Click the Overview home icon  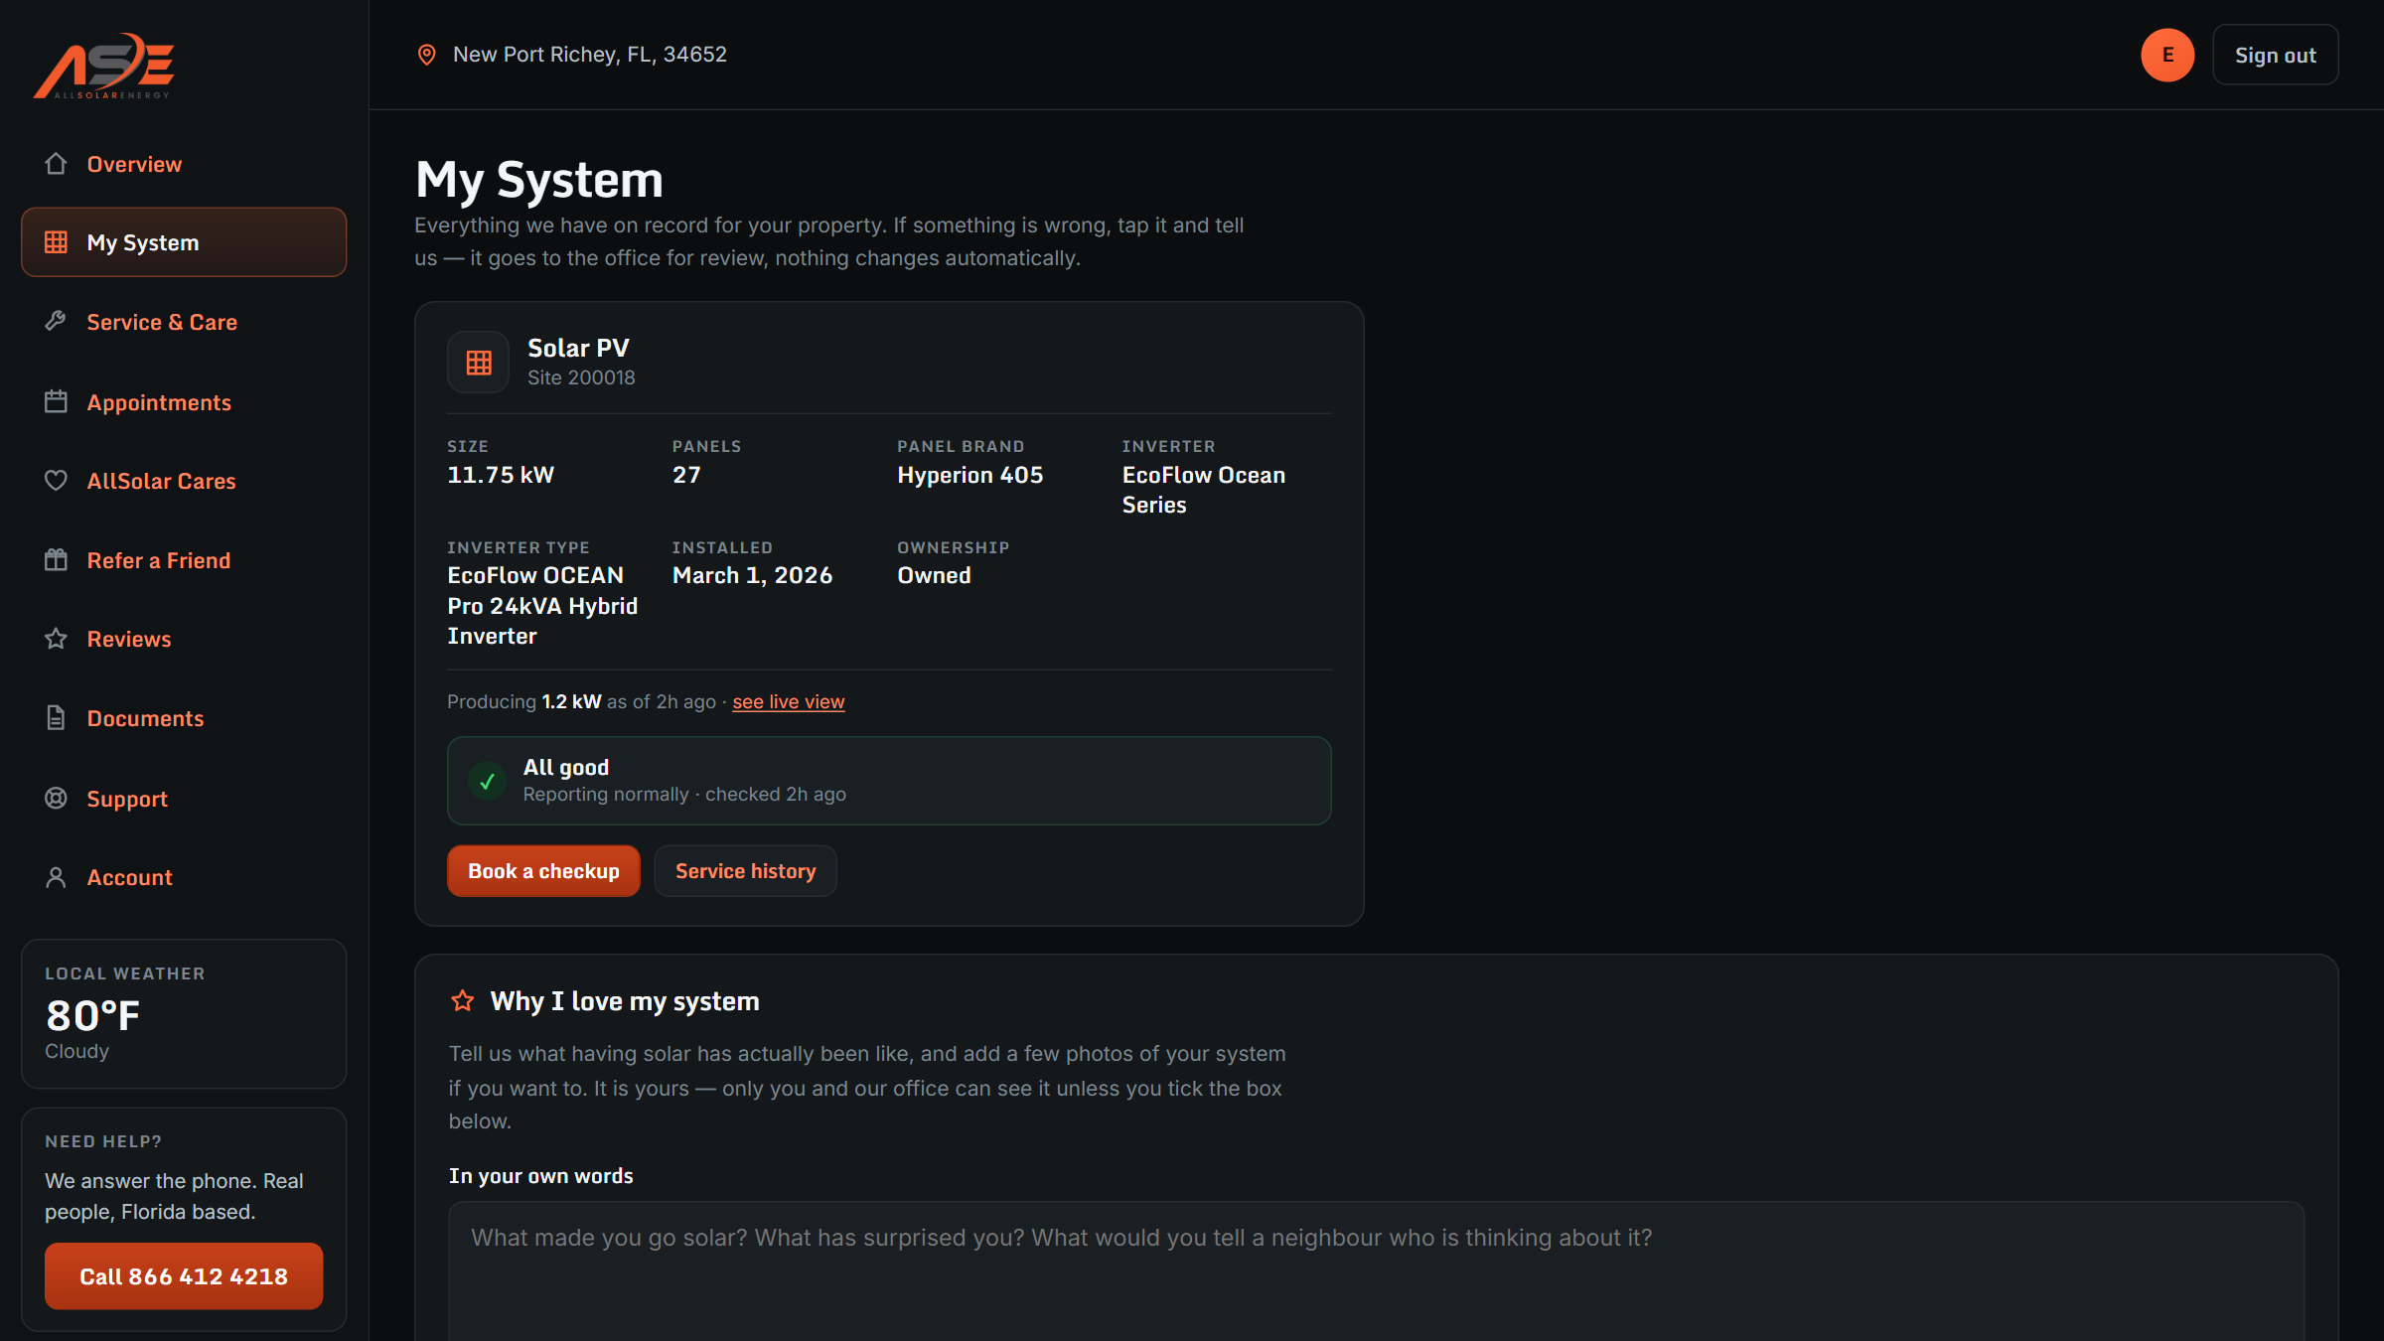click(56, 164)
